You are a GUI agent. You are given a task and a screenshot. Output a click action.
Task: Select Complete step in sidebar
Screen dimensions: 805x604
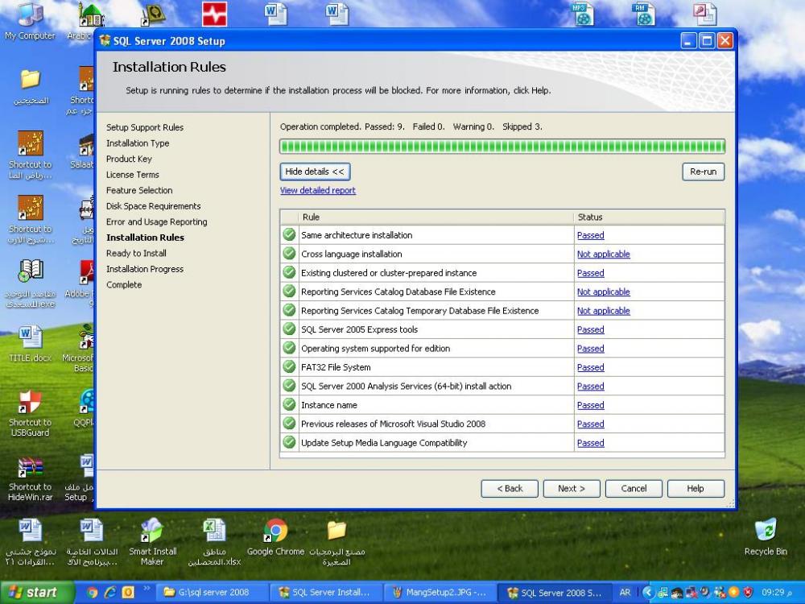click(x=124, y=284)
